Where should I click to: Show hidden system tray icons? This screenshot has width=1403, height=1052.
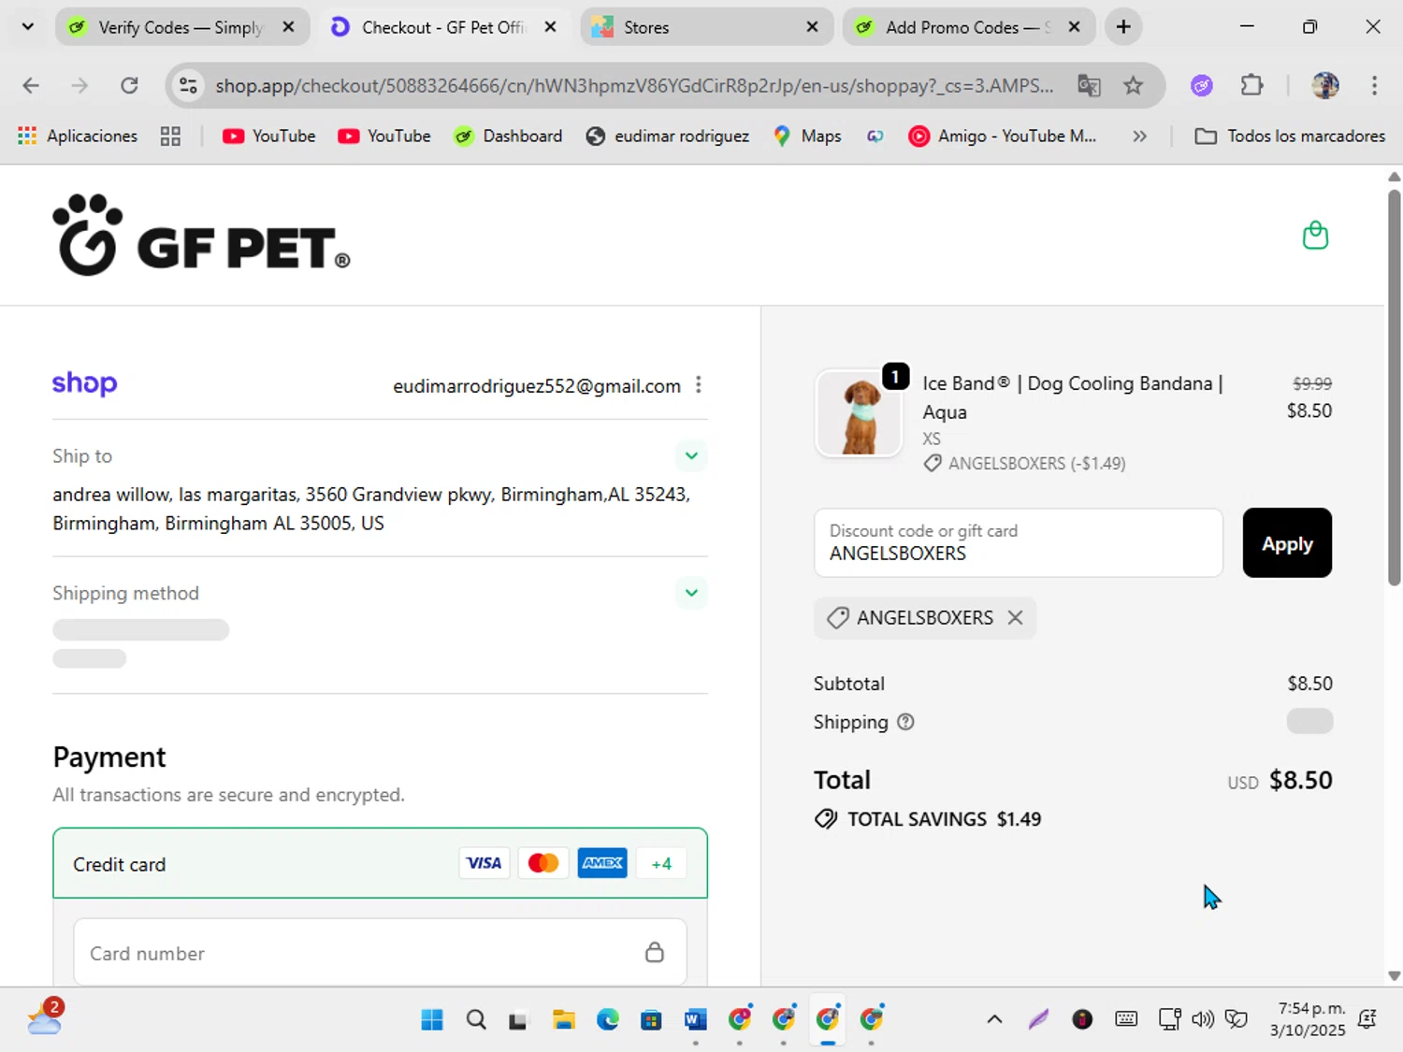point(994,1019)
